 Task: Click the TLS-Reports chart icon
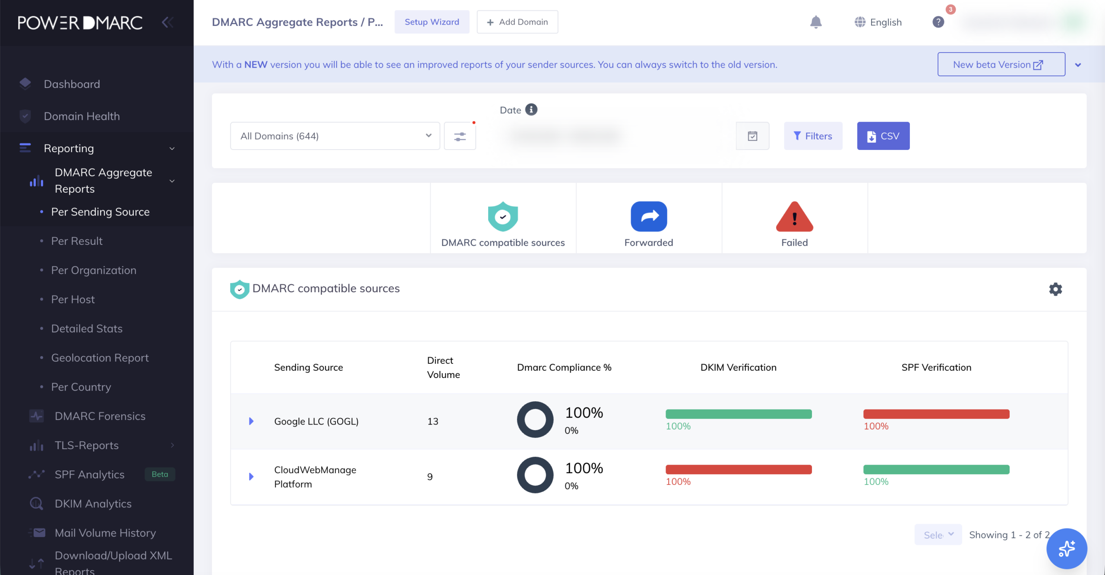[37, 445]
